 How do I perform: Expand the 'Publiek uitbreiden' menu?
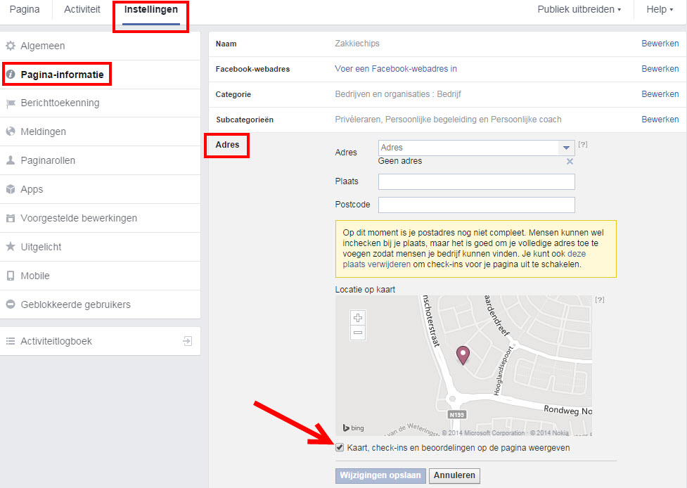tap(579, 10)
